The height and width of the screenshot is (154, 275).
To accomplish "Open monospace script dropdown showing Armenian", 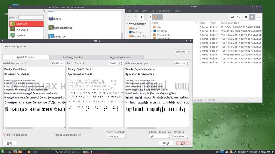I will [182, 63].
